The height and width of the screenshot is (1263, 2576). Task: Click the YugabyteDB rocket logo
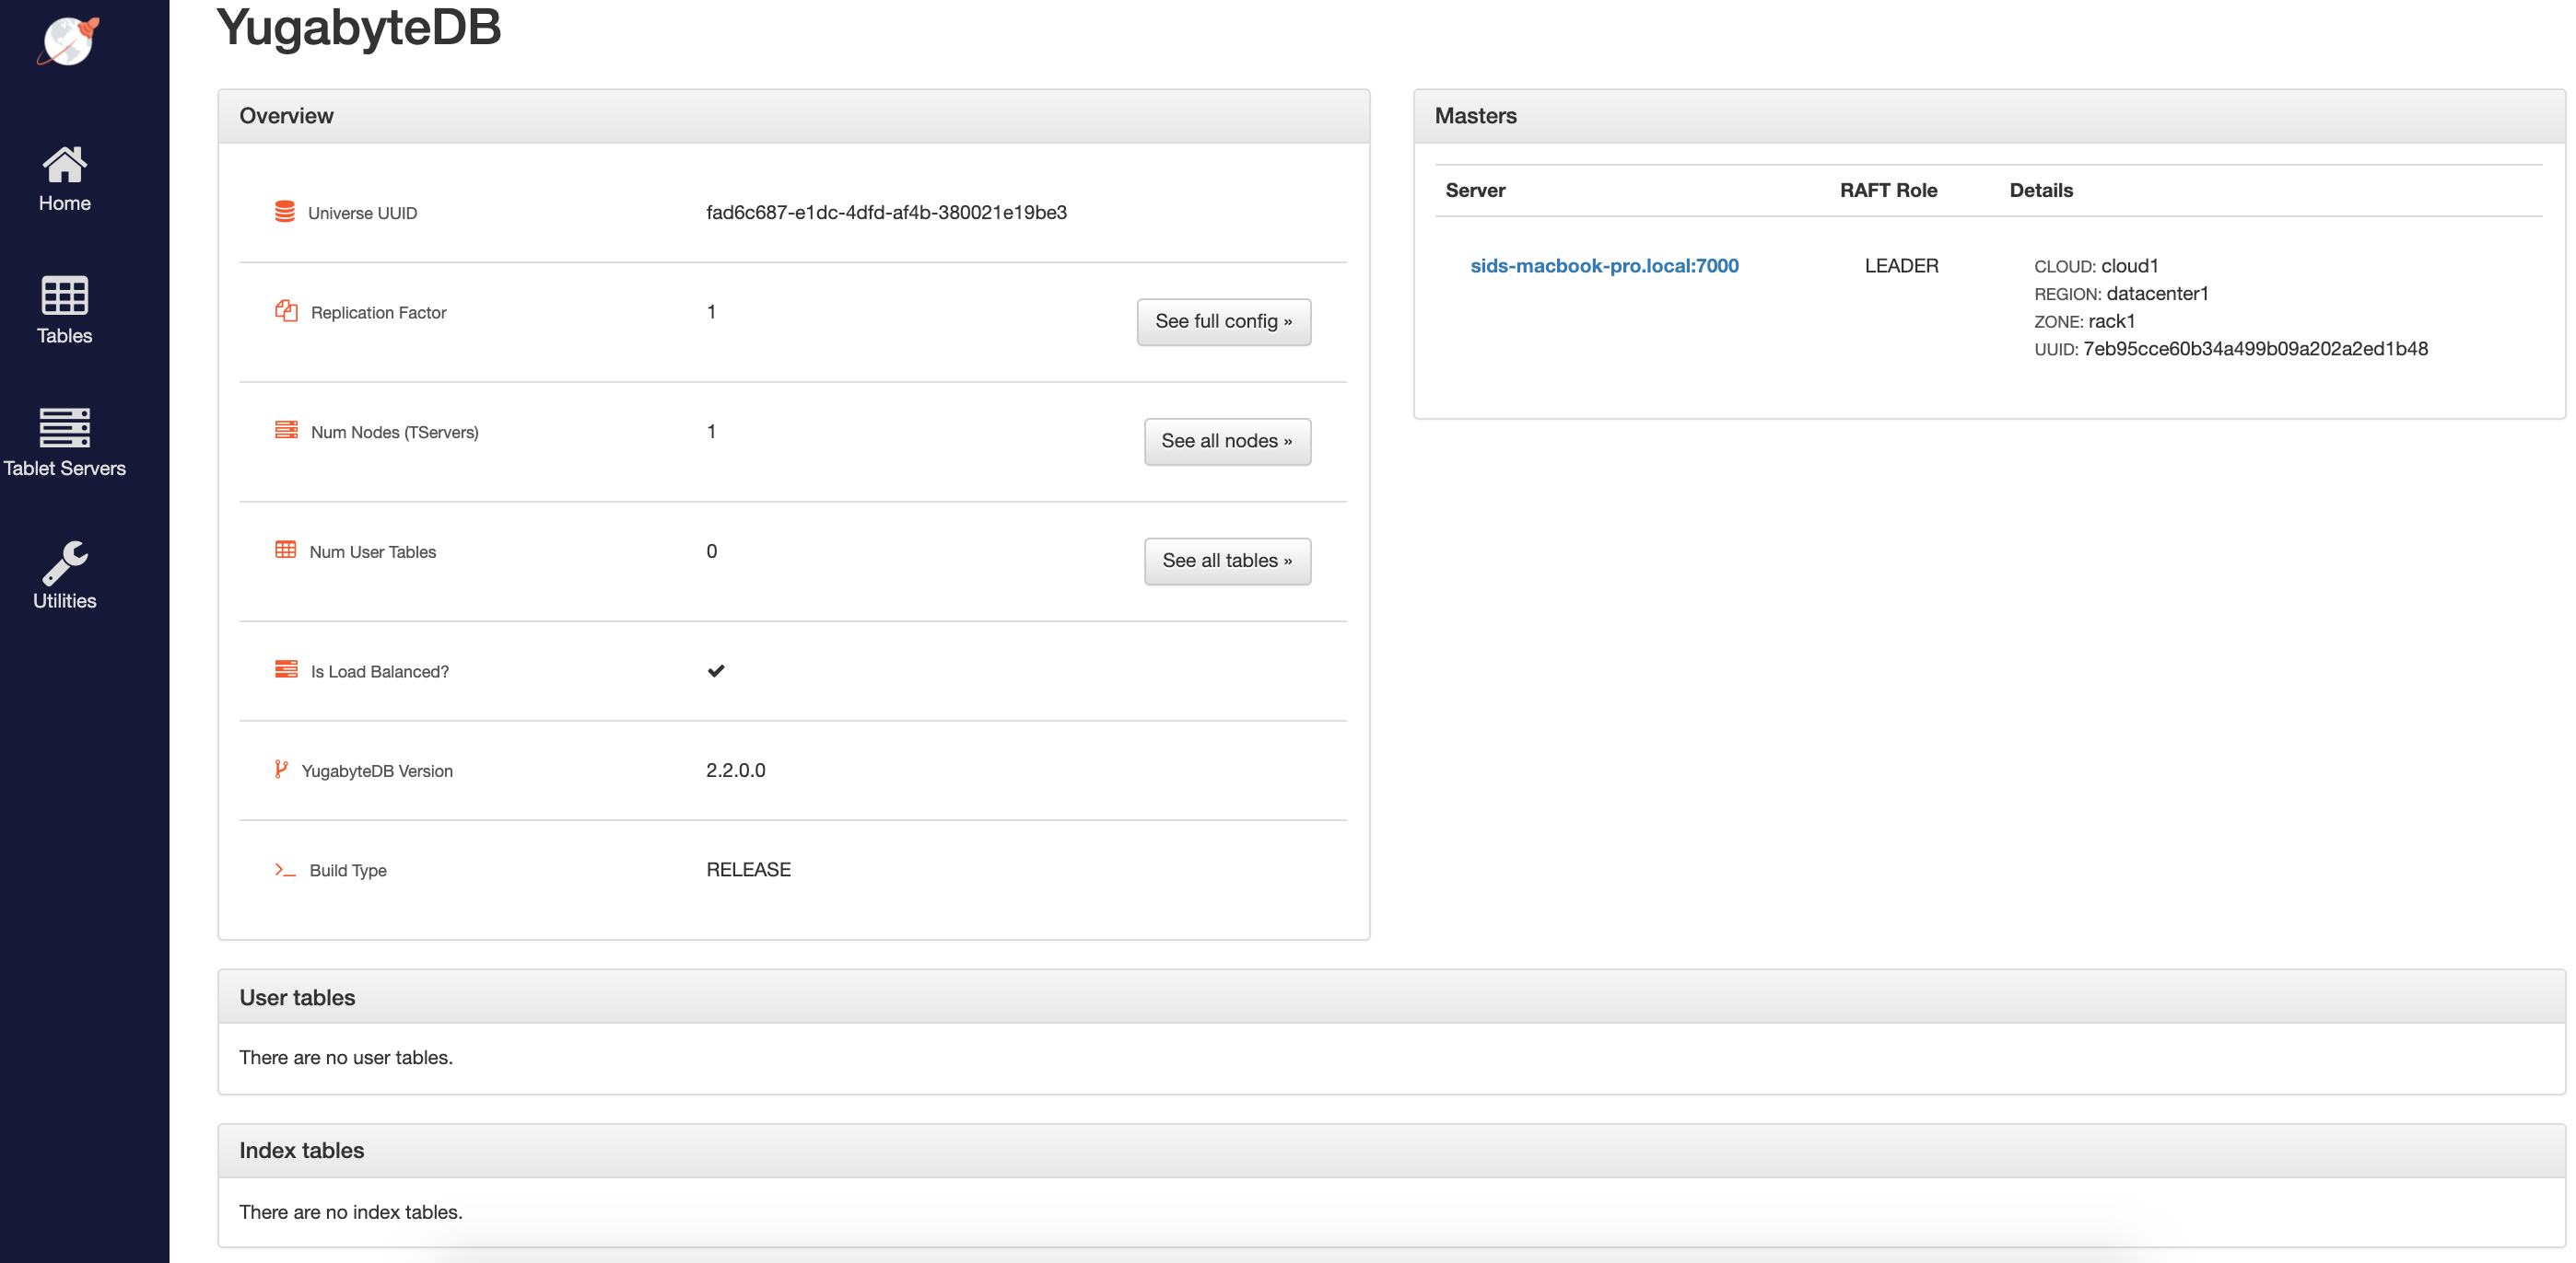point(68,41)
